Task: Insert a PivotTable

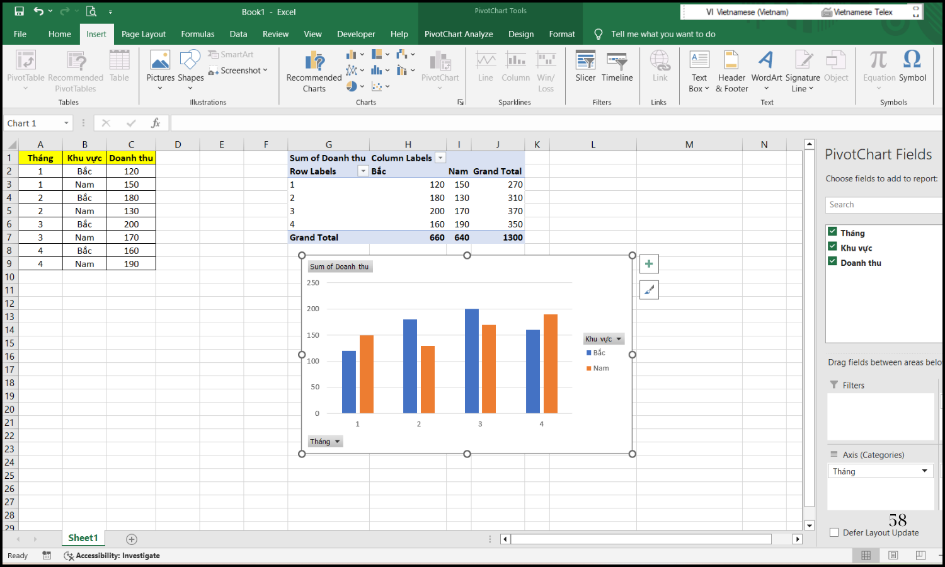Action: coord(26,71)
